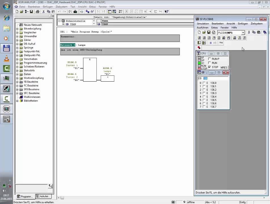Viewport: 270px width, 204px height.
Task: Expand the Zähler tree node
Action: 17,40
